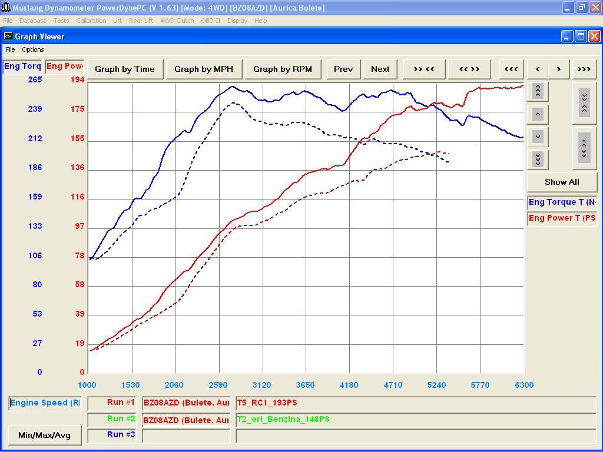Click the Mustang Dynamometer title bar icon

[6, 8]
